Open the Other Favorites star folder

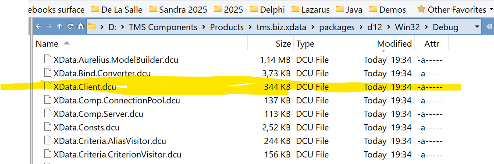click(x=451, y=10)
